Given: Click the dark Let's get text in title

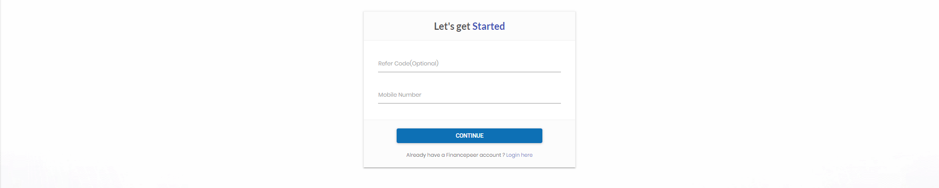Looking at the screenshot, I should click(x=452, y=26).
